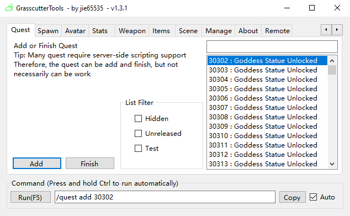
Task: Click the quest list scroll down arrow
Action: pyautogui.click(x=332, y=164)
